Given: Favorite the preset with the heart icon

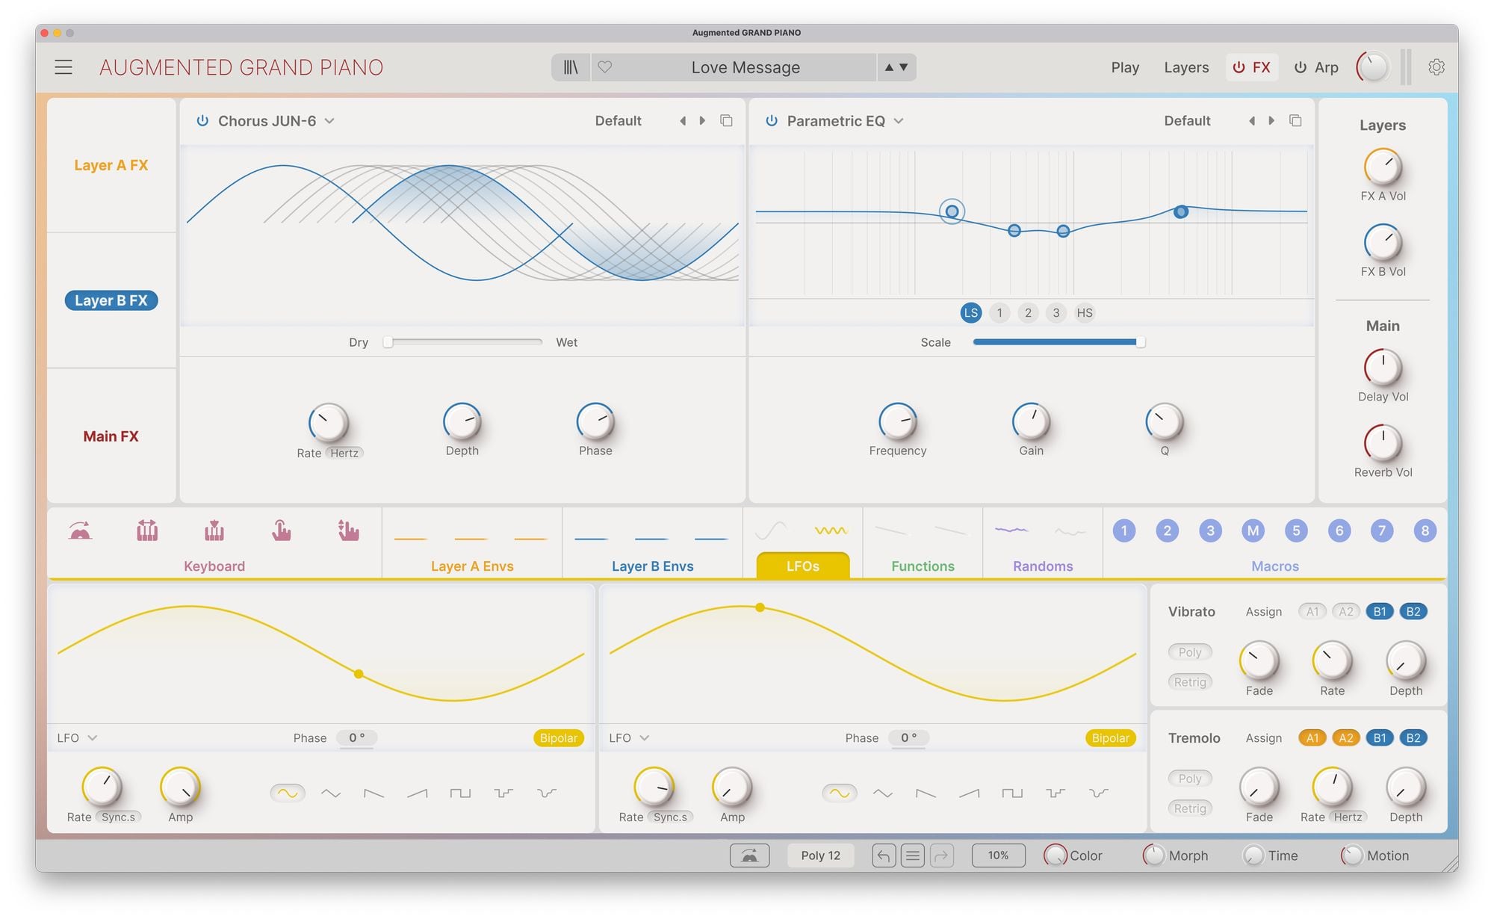Looking at the screenshot, I should point(605,67).
